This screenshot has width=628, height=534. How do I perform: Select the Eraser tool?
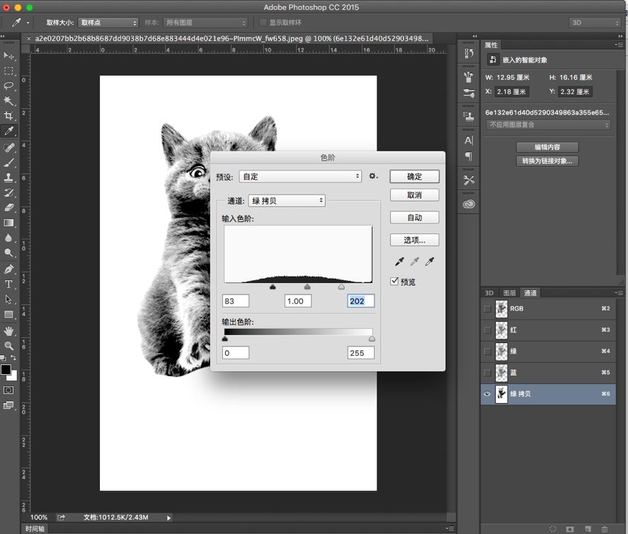(8, 208)
